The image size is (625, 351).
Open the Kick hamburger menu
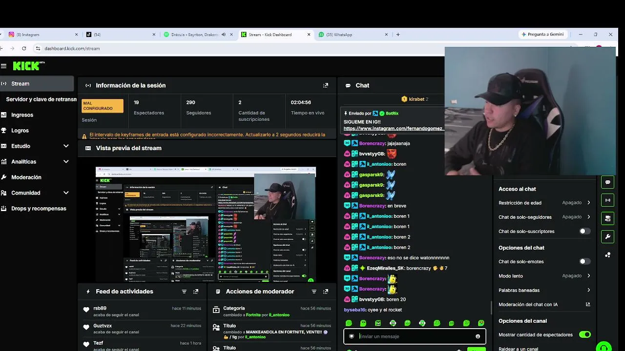tap(3, 66)
